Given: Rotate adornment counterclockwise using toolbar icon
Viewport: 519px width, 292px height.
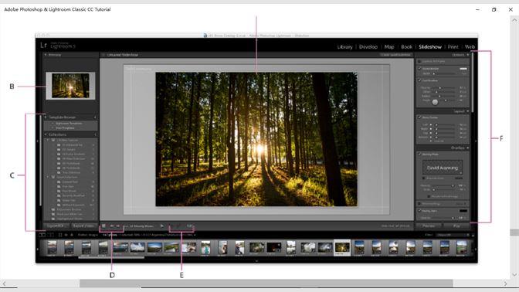Looking at the screenshot, I should [172, 226].
